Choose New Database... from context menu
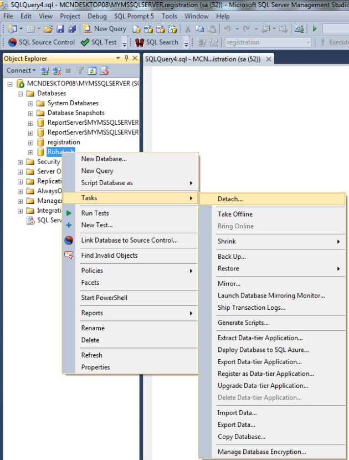Screen dimensions: 349x460 (x=104, y=159)
